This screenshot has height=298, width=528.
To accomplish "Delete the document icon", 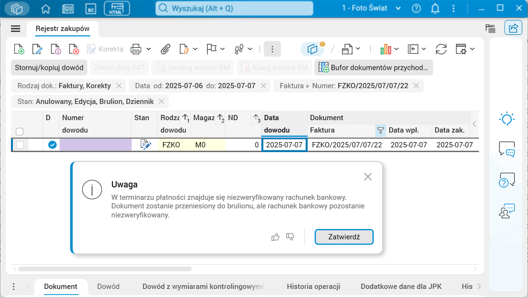I will [74, 49].
